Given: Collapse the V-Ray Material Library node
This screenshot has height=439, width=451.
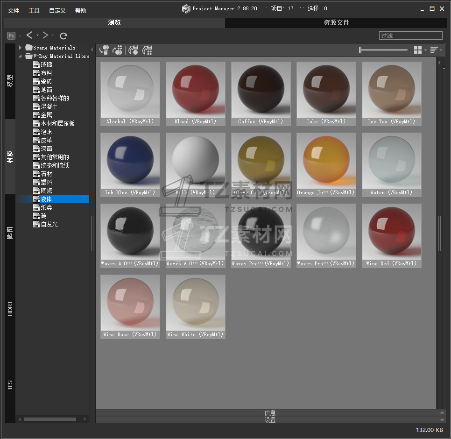Looking at the screenshot, I should (21, 56).
